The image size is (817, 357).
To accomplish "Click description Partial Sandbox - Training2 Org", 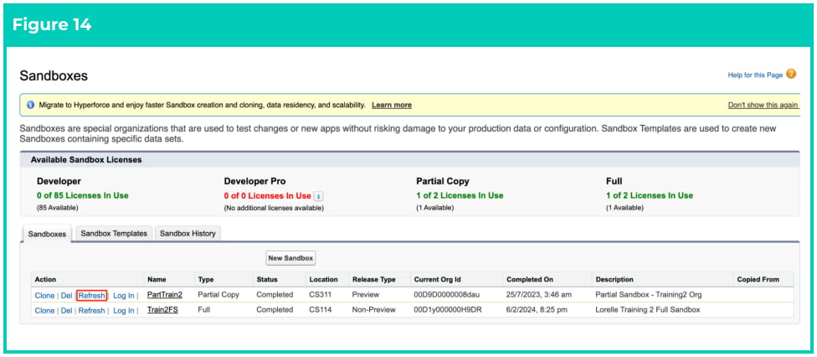I will coord(649,295).
